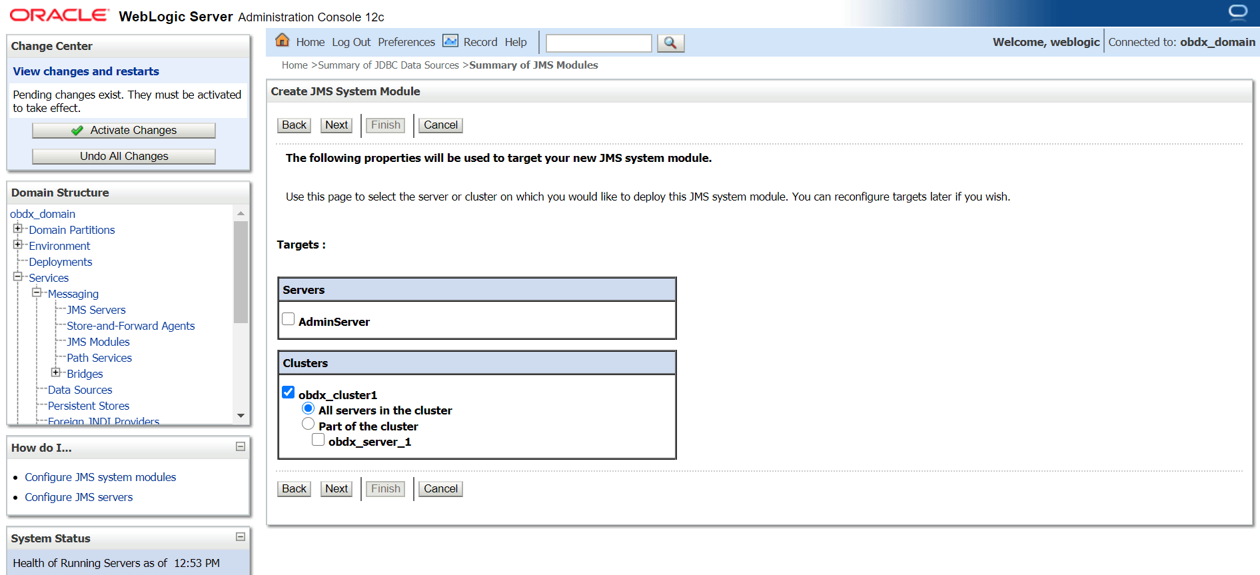
Task: Click the top Back button
Action: coord(294,125)
